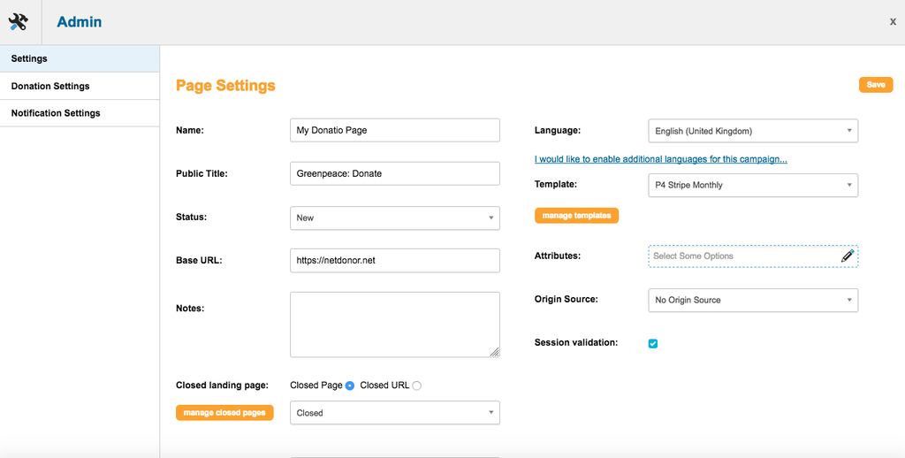Grab the Notes textarea resize handle
905x458 pixels.
(x=495, y=352)
